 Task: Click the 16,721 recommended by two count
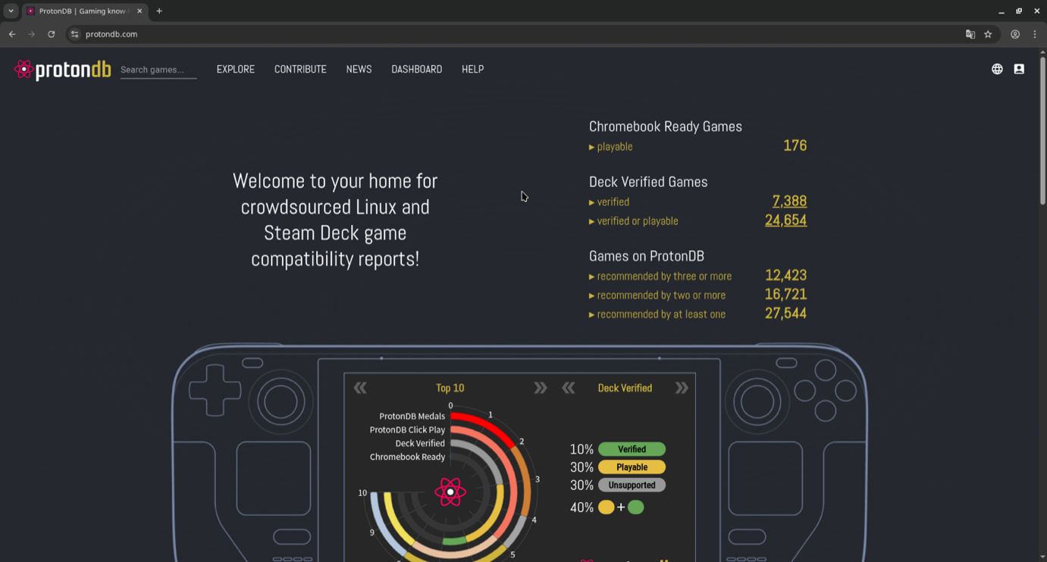[x=785, y=295]
